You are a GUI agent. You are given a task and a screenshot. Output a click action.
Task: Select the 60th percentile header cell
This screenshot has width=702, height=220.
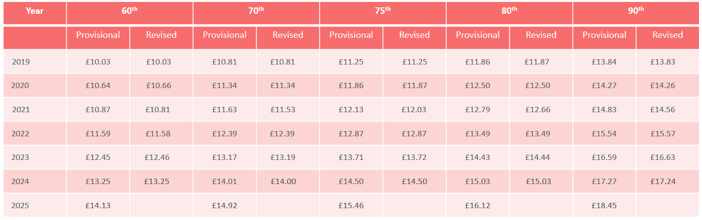pos(129,11)
